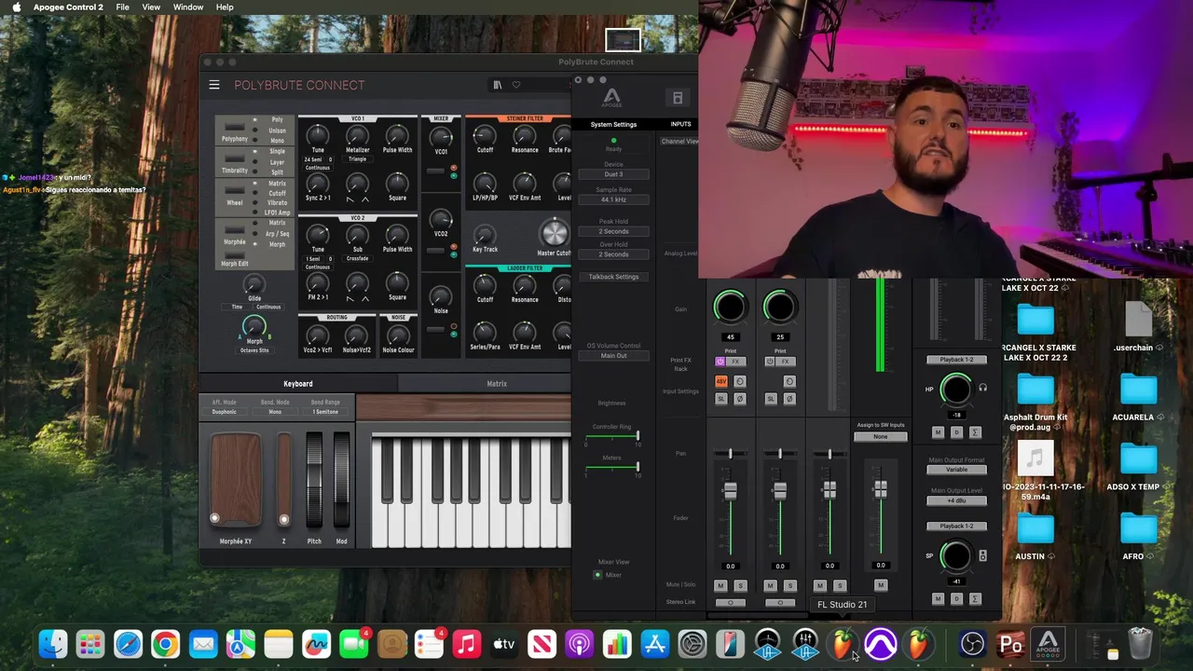The image size is (1193, 671).
Task: Click channel 1 FX rack button
Action: (735, 362)
